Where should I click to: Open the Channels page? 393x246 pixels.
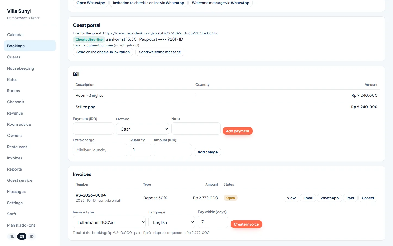tap(30, 102)
